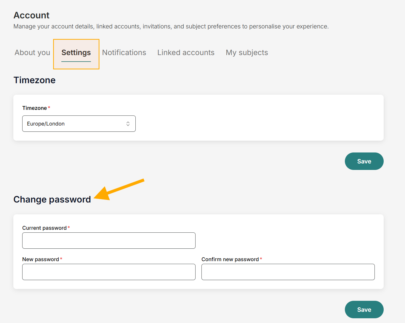This screenshot has width=405, height=323.
Task: Open the Europe/London timezone dropdown
Action: 79,124
